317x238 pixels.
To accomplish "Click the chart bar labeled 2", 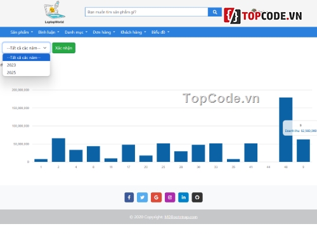I will point(58,150).
